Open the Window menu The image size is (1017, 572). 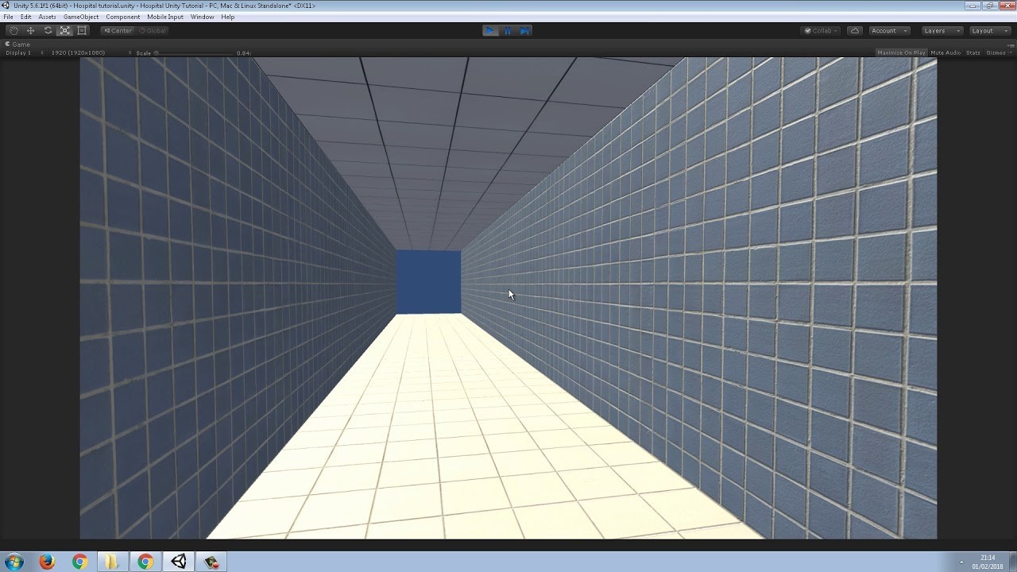point(202,17)
